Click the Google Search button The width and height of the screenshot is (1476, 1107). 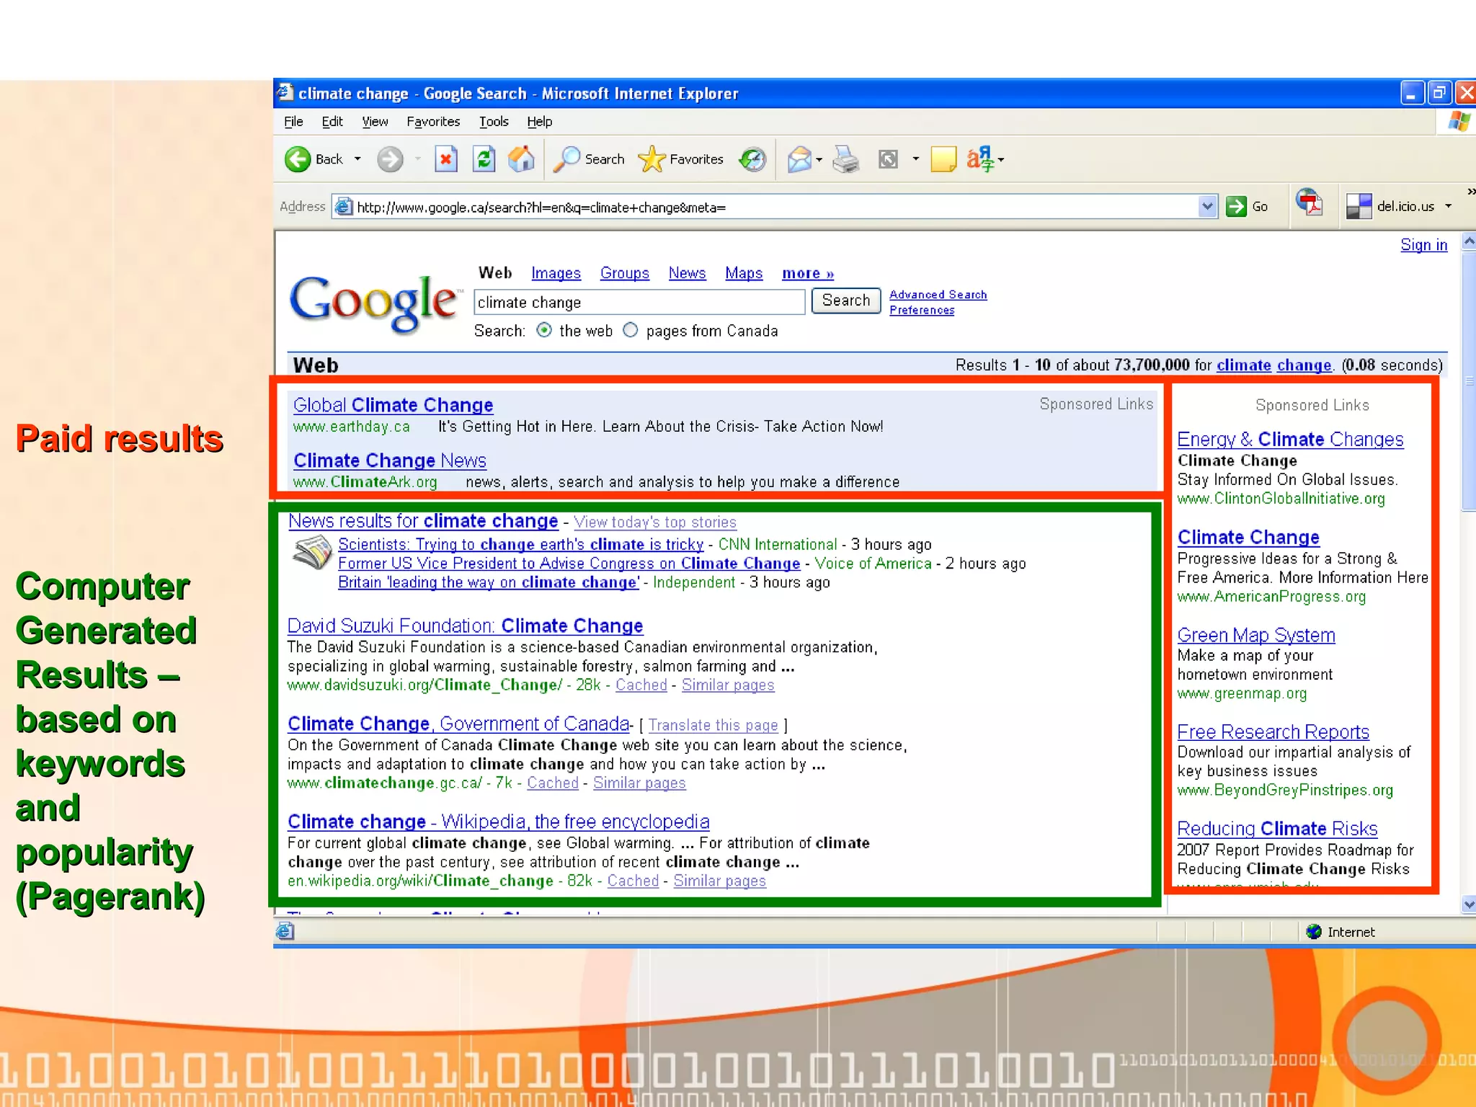click(x=846, y=301)
